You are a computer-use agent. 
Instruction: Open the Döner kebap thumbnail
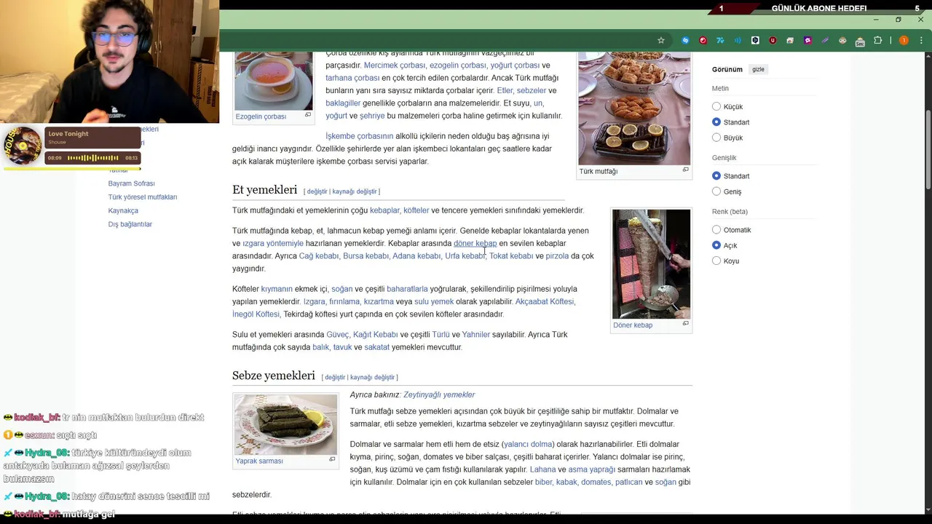point(651,264)
